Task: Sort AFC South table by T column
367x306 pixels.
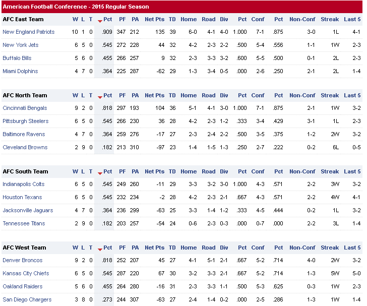Action: click(91, 171)
